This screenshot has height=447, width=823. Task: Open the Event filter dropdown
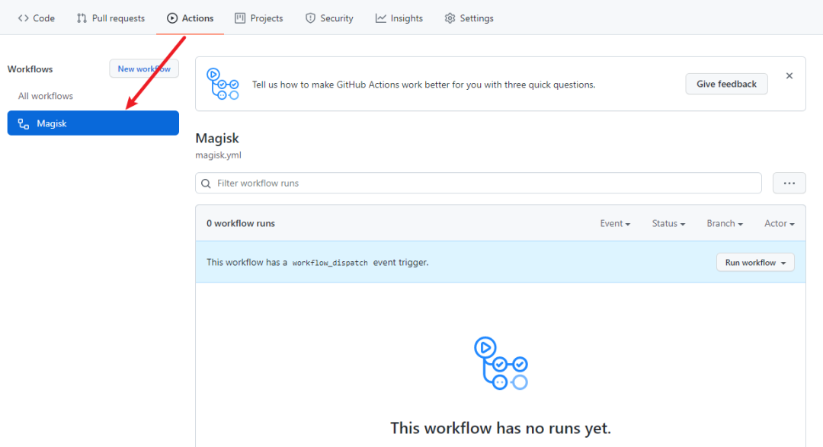[615, 223]
